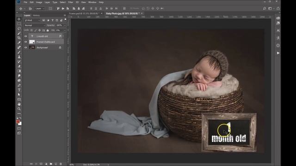Hide the Background layer
This screenshot has width=296, height=166.
click(x=26, y=47)
